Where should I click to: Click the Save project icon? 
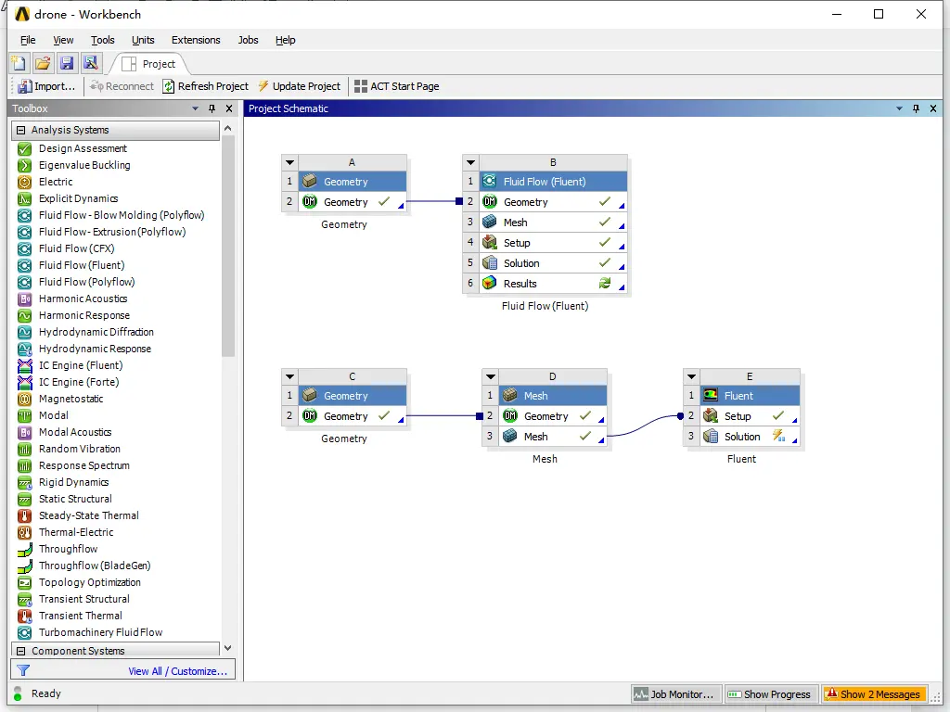click(x=67, y=64)
